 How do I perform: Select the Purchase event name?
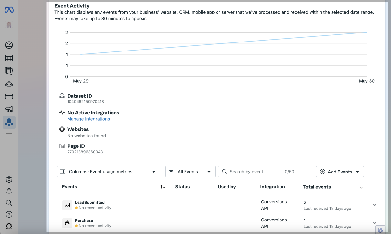tap(84, 220)
